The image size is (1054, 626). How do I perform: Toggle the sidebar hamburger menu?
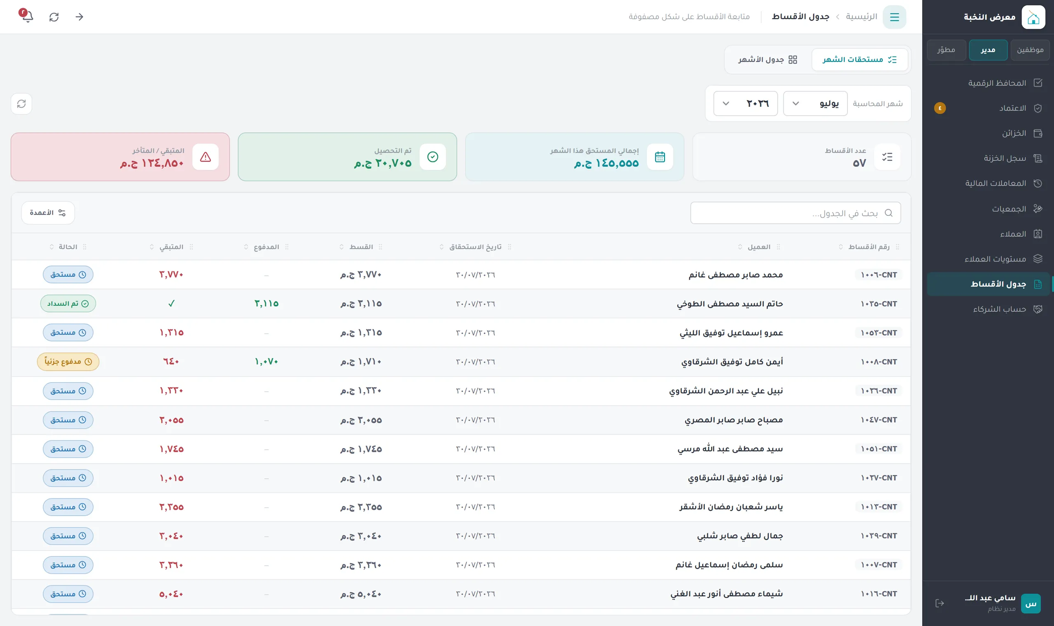(894, 17)
